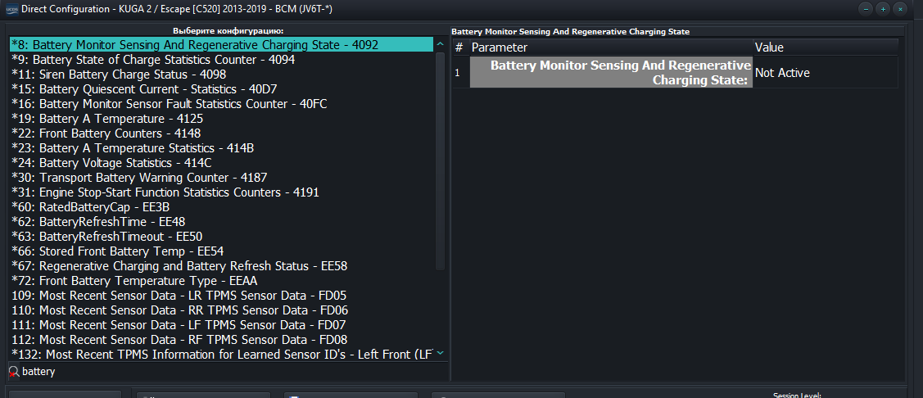
Task: Click the search magnifier icon beside battery
Action: [x=13, y=372]
